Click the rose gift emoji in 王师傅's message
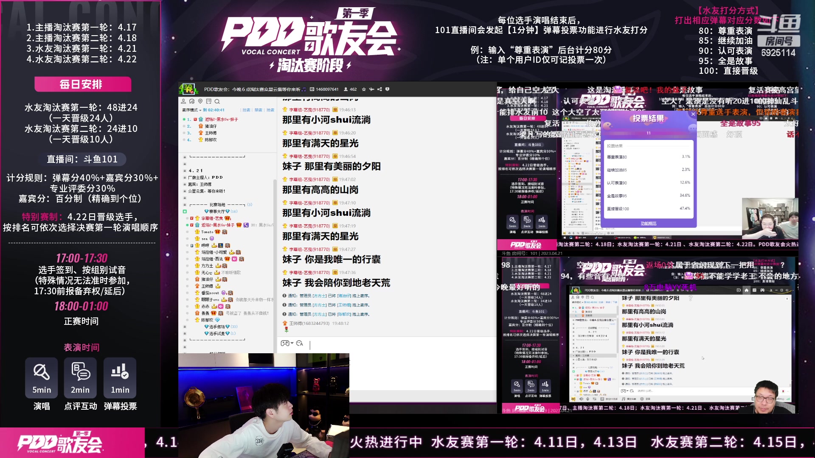This screenshot has height=458, width=815. [286, 329]
